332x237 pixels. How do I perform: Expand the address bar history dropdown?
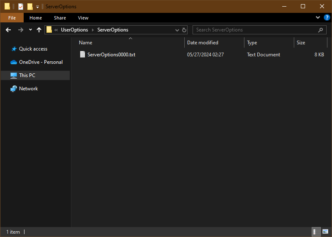coord(177,30)
